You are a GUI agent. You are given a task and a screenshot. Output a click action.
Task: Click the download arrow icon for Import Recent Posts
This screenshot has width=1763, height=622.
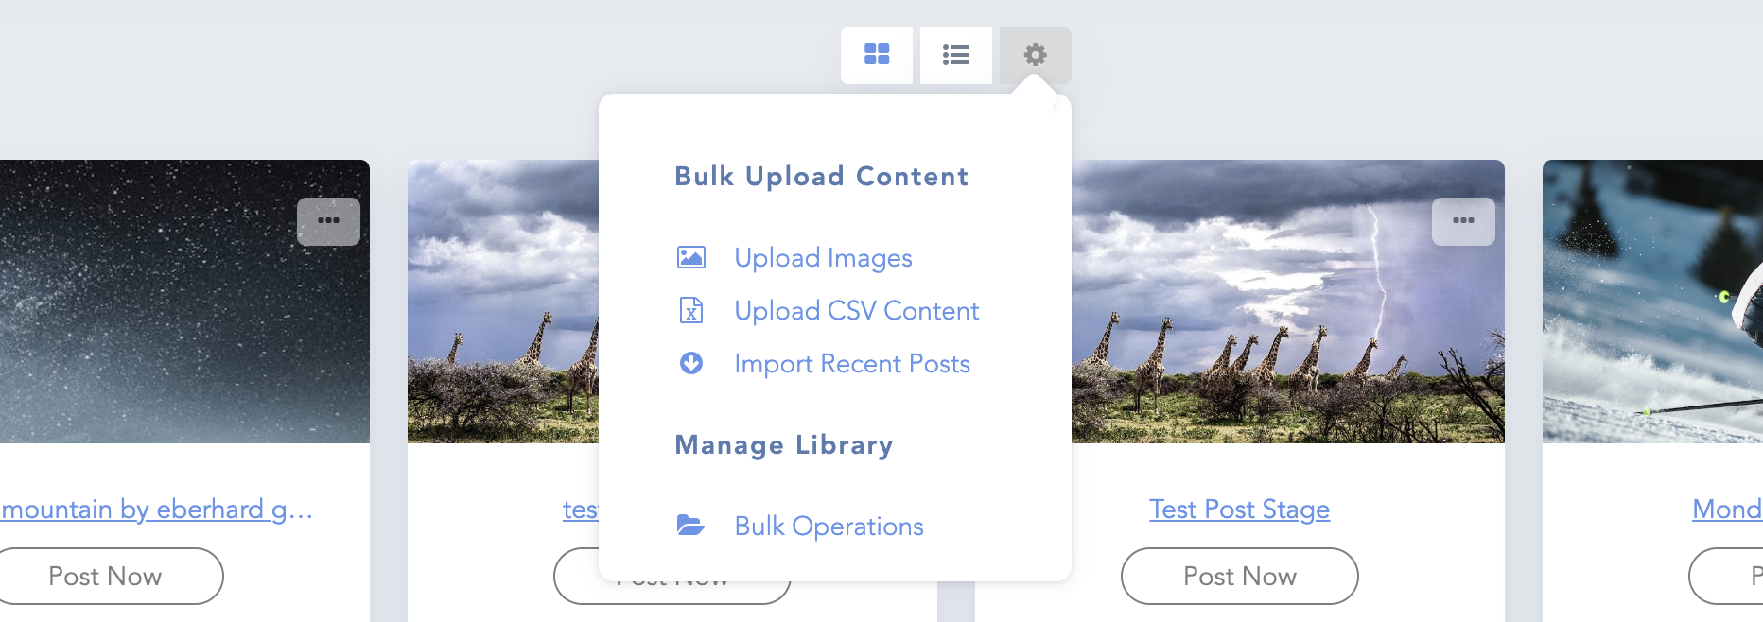click(691, 363)
